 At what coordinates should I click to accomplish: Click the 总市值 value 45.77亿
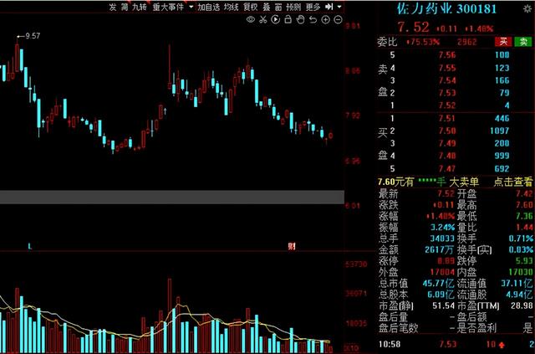pos(438,283)
